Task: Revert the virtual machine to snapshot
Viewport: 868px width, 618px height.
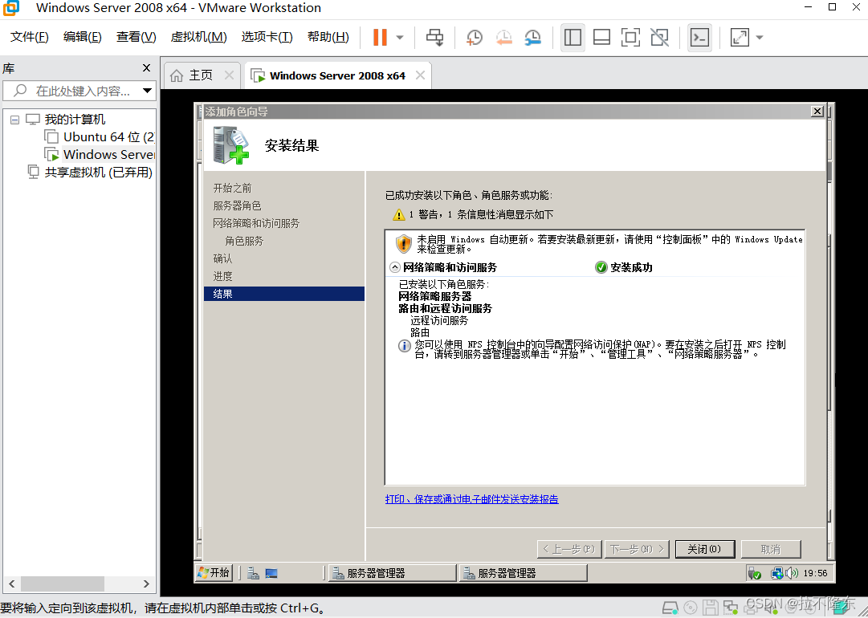Action: click(x=503, y=37)
